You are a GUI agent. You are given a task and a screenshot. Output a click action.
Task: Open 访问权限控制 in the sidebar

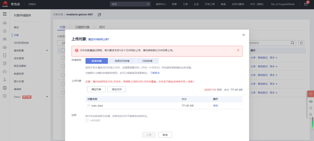(x=21, y=43)
